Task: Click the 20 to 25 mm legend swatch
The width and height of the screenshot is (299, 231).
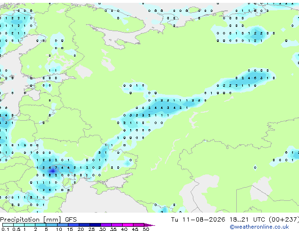Action: pos(84,225)
